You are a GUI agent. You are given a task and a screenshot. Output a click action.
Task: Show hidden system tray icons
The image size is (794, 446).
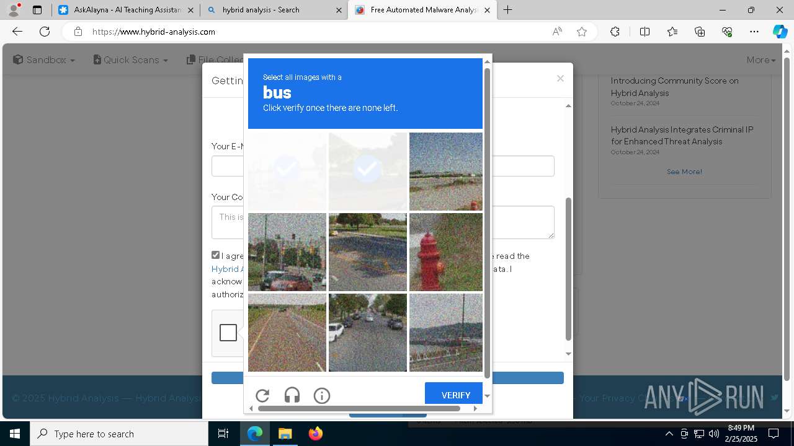tap(669, 434)
